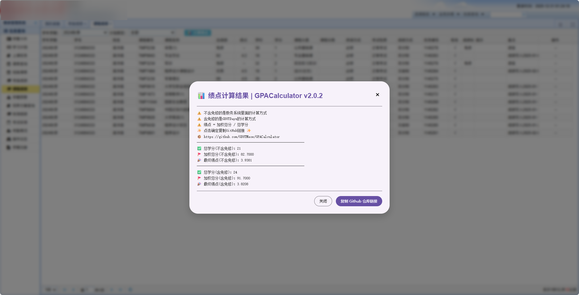Click the 复制 Github 仓库链接 button

pyautogui.click(x=359, y=201)
